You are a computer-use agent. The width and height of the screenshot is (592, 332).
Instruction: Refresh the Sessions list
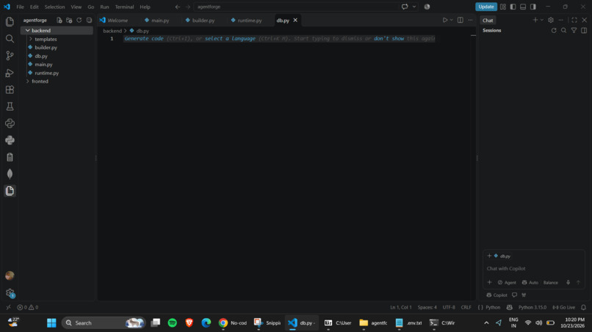pyautogui.click(x=554, y=31)
